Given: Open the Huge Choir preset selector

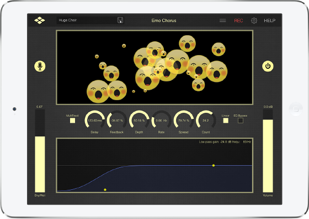Looking at the screenshot, I should click(x=87, y=20).
